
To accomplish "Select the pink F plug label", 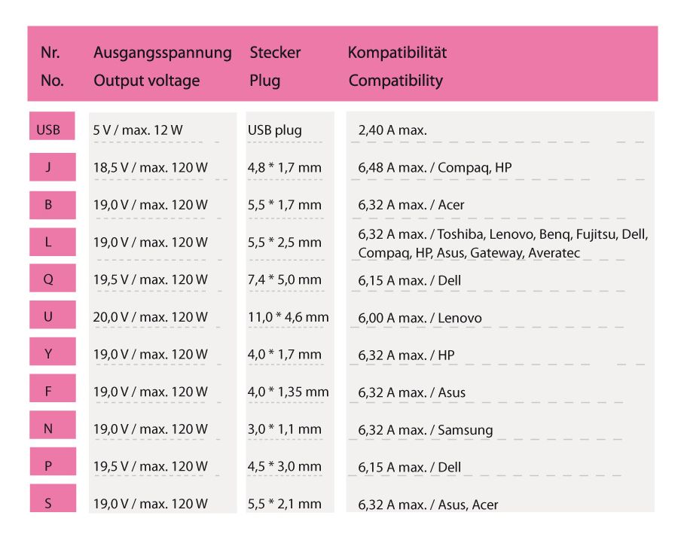I will point(52,388).
